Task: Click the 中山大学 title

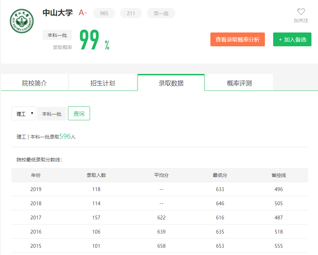Action: [x=58, y=13]
